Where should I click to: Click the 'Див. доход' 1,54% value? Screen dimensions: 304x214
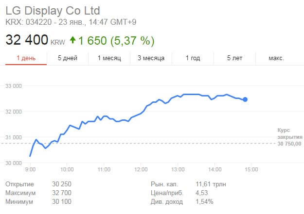coord(203,201)
